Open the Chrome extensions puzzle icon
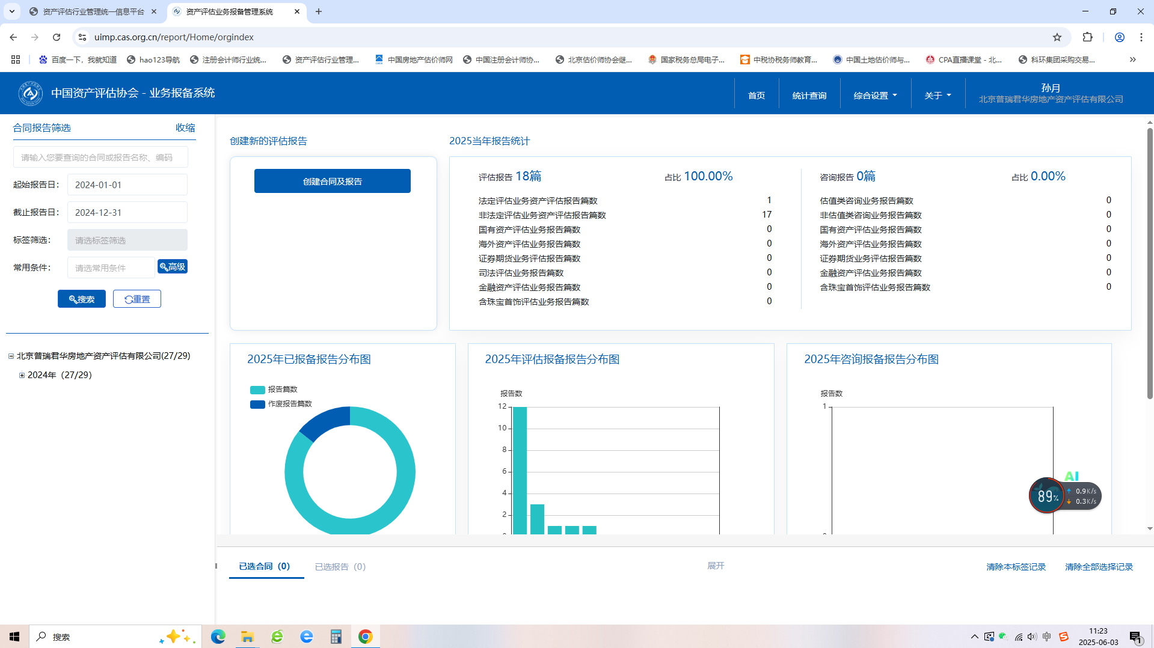The height and width of the screenshot is (648, 1154). (1087, 37)
